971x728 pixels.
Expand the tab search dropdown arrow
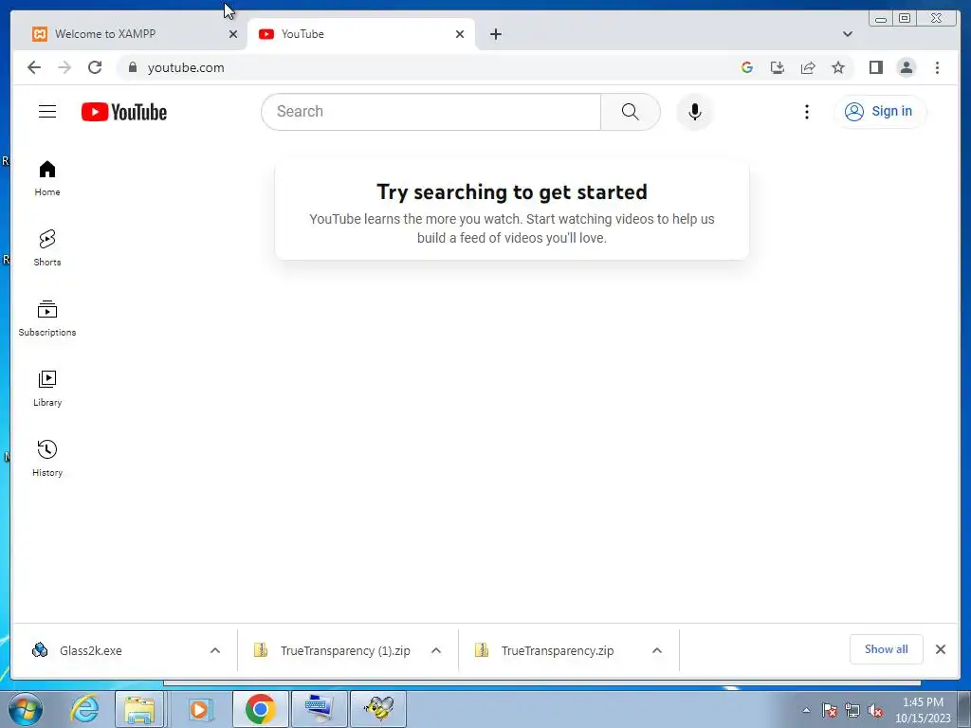click(x=847, y=34)
